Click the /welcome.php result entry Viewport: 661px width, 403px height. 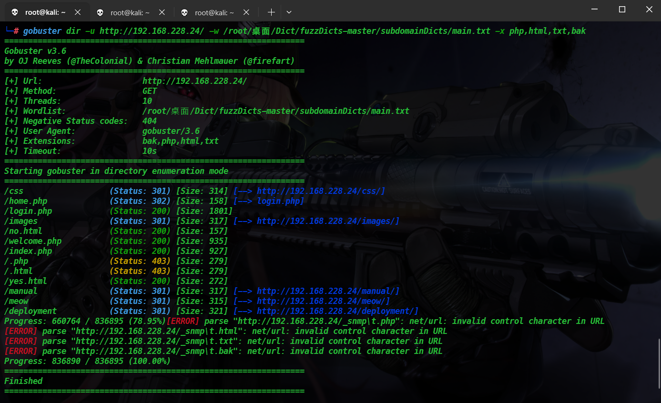33,241
